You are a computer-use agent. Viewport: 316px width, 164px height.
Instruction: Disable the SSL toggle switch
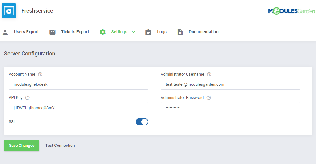(142, 122)
